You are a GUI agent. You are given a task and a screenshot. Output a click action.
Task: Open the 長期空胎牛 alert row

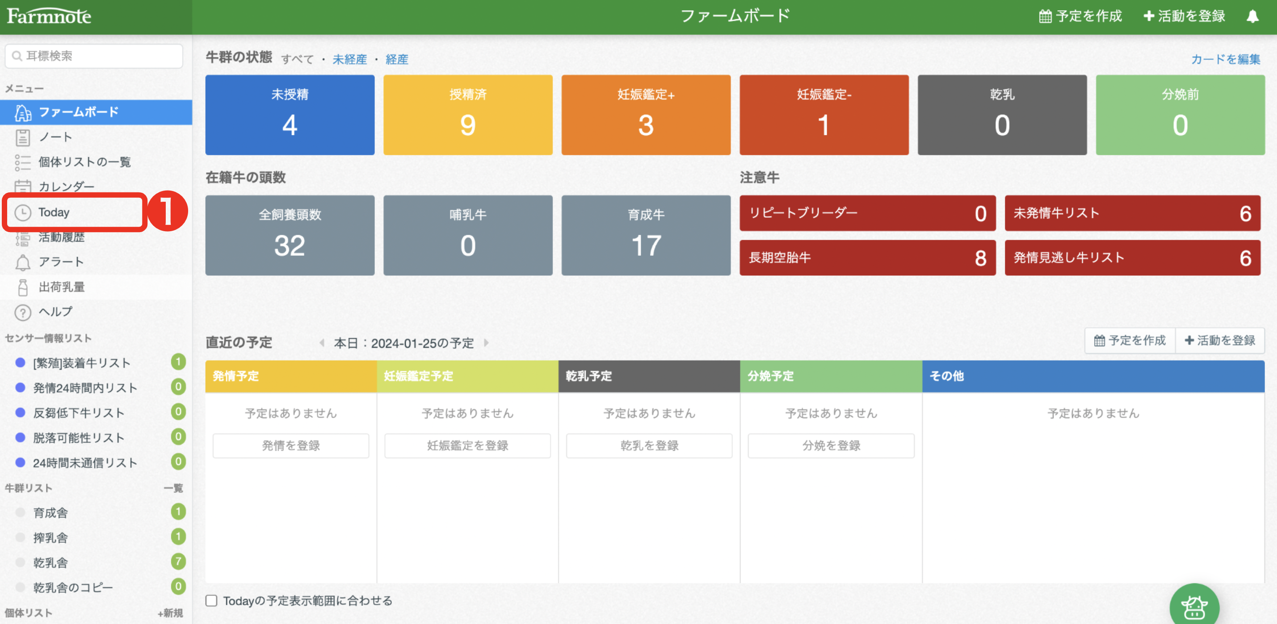(x=868, y=258)
